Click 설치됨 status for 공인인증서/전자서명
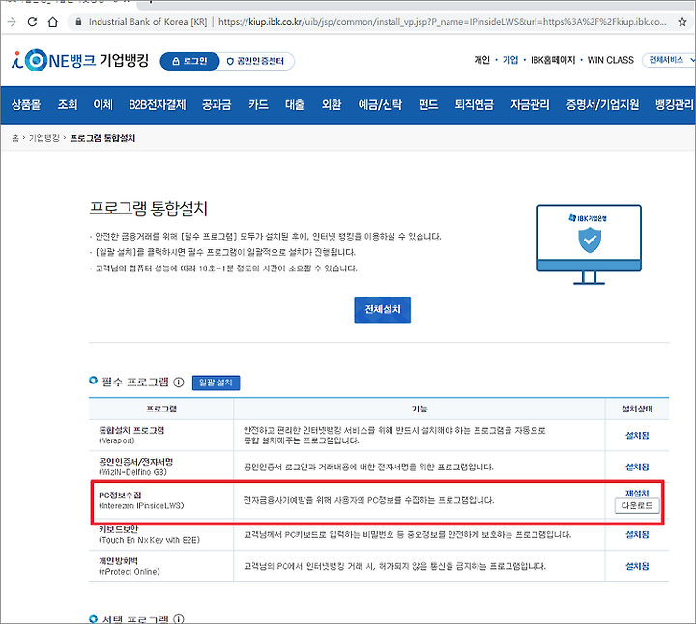 click(637, 467)
